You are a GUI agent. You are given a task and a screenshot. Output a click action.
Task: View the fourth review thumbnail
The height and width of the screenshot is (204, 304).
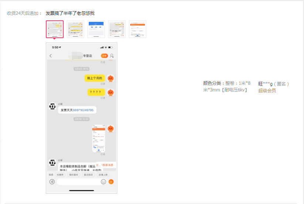[x=117, y=29]
